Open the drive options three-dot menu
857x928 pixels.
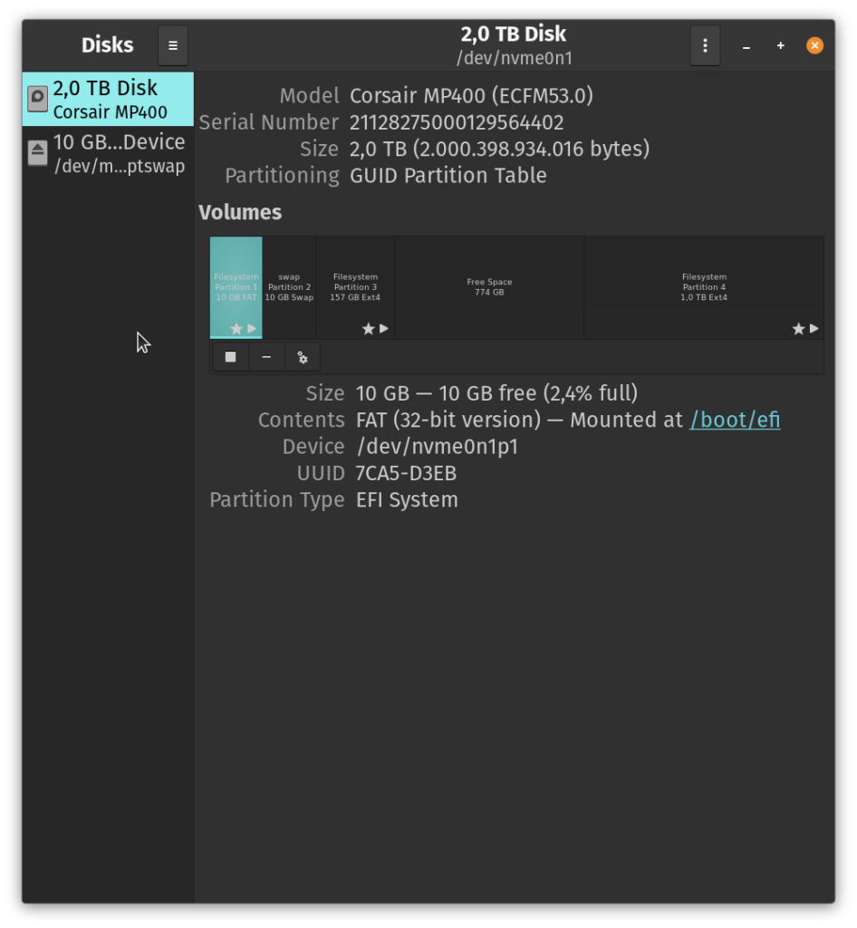[x=705, y=45]
